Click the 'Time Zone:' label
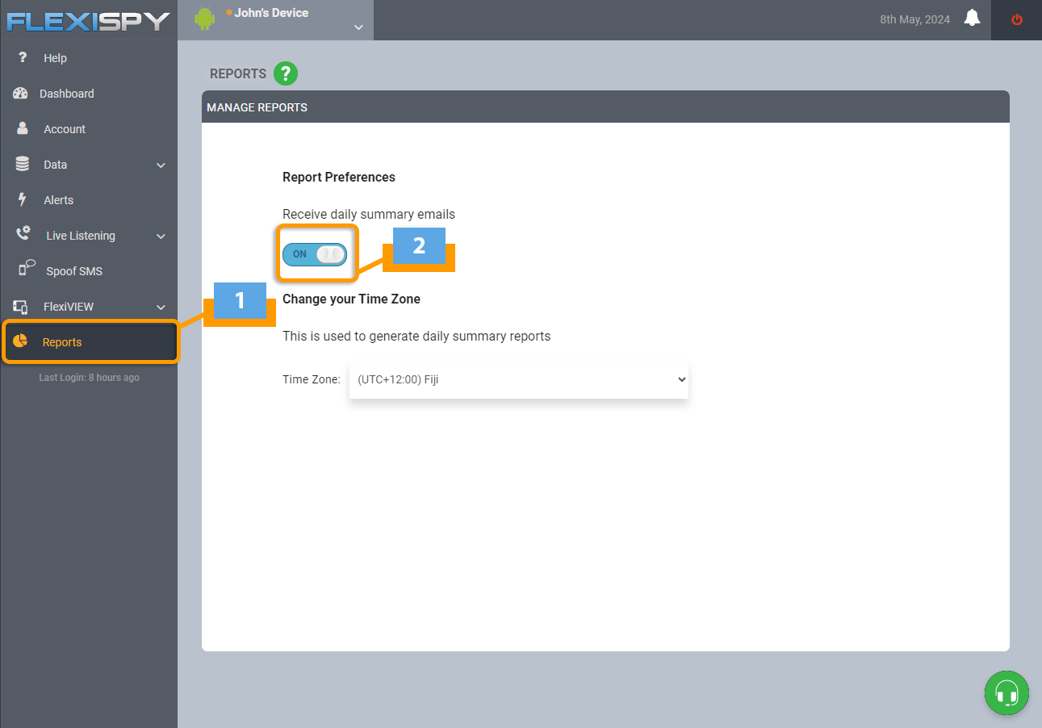This screenshot has height=728, width=1042. tap(312, 379)
